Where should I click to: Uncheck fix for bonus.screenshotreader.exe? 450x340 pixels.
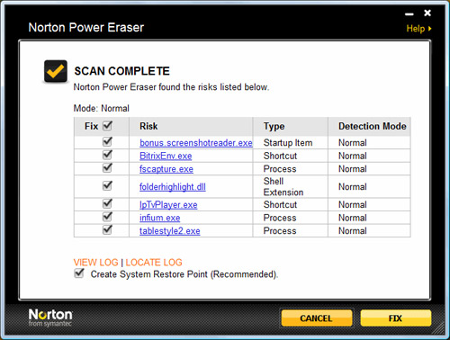click(107, 141)
